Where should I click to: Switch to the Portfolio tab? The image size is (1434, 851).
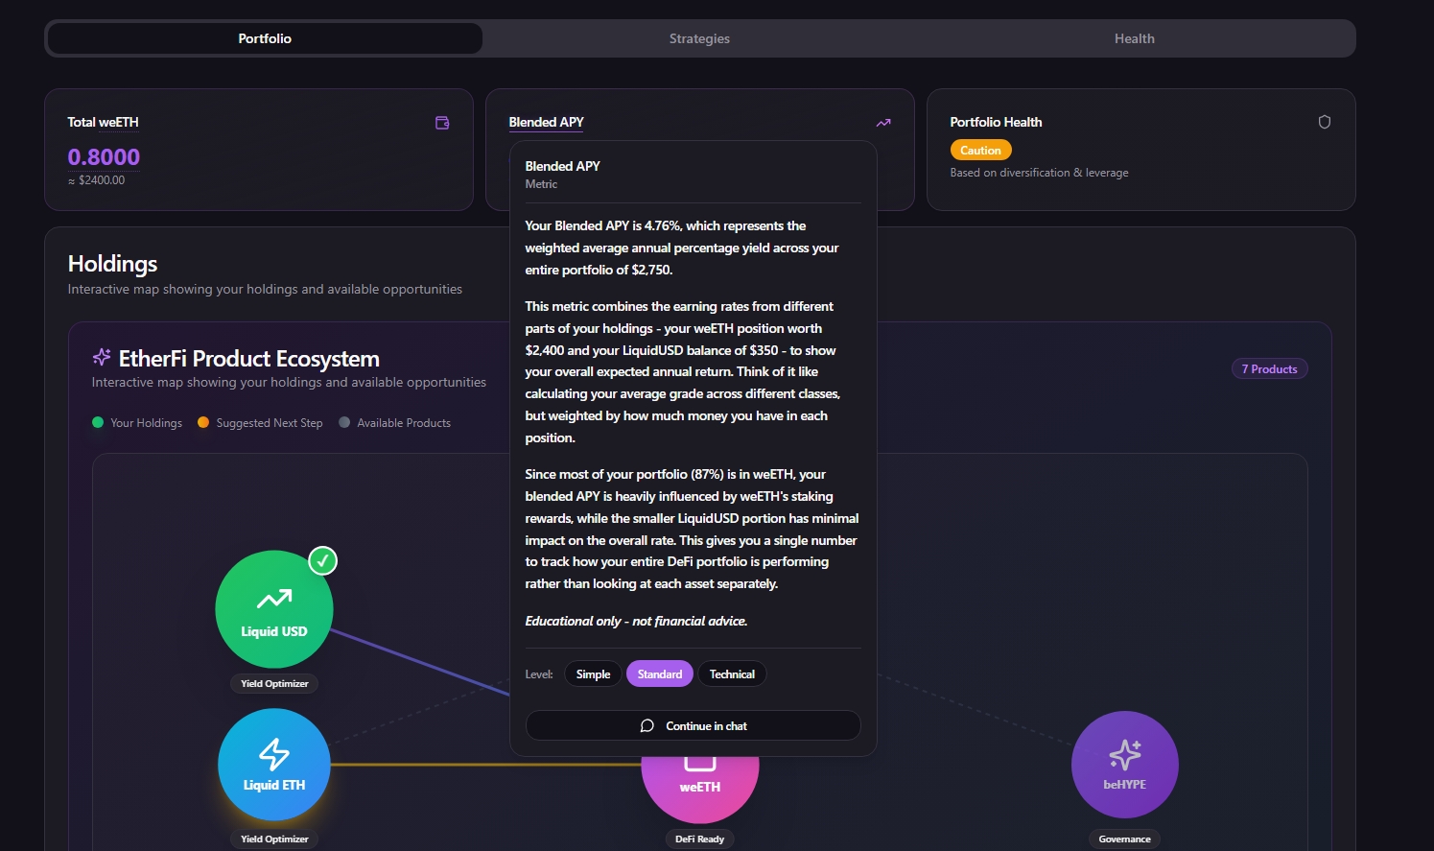tap(265, 38)
